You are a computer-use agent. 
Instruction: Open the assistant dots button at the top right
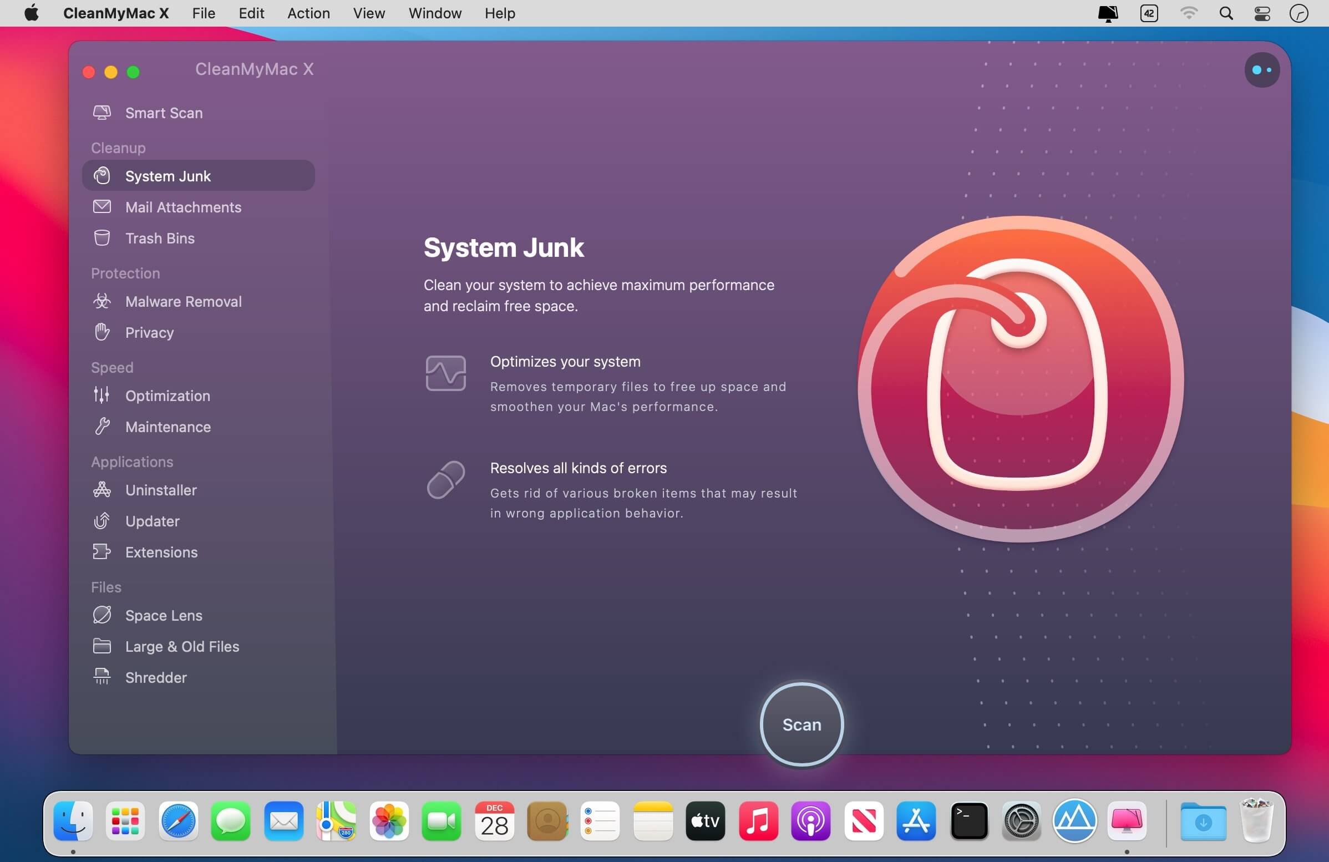[1261, 70]
